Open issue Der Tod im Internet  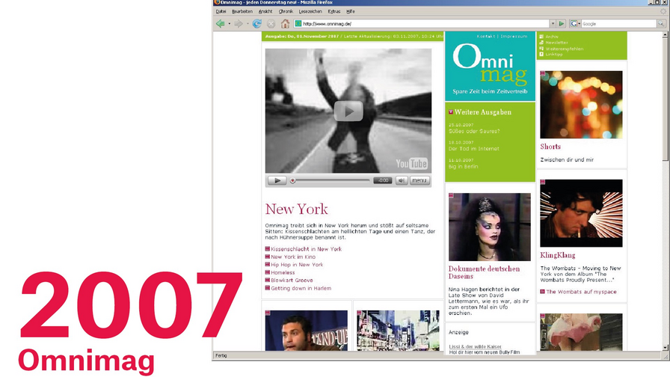[x=473, y=149]
